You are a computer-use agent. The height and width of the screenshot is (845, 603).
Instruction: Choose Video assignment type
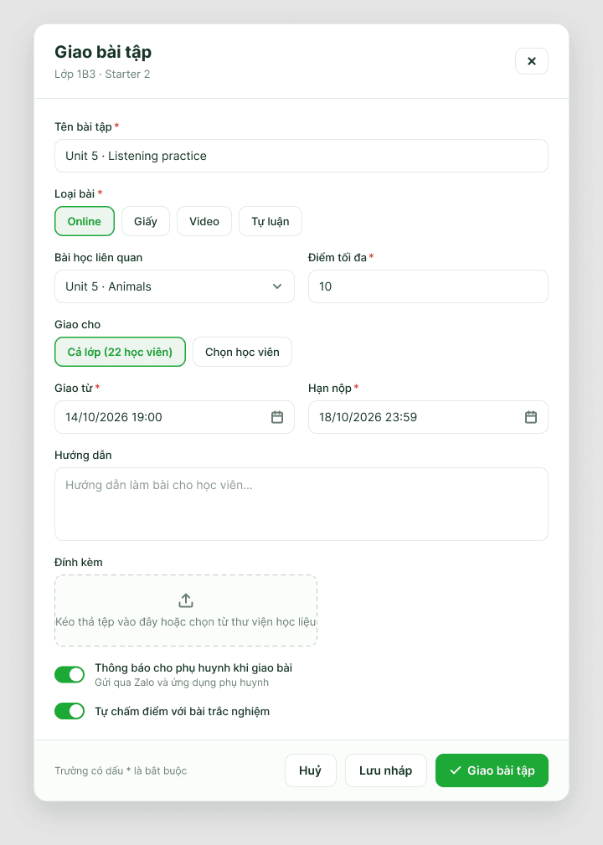(204, 221)
